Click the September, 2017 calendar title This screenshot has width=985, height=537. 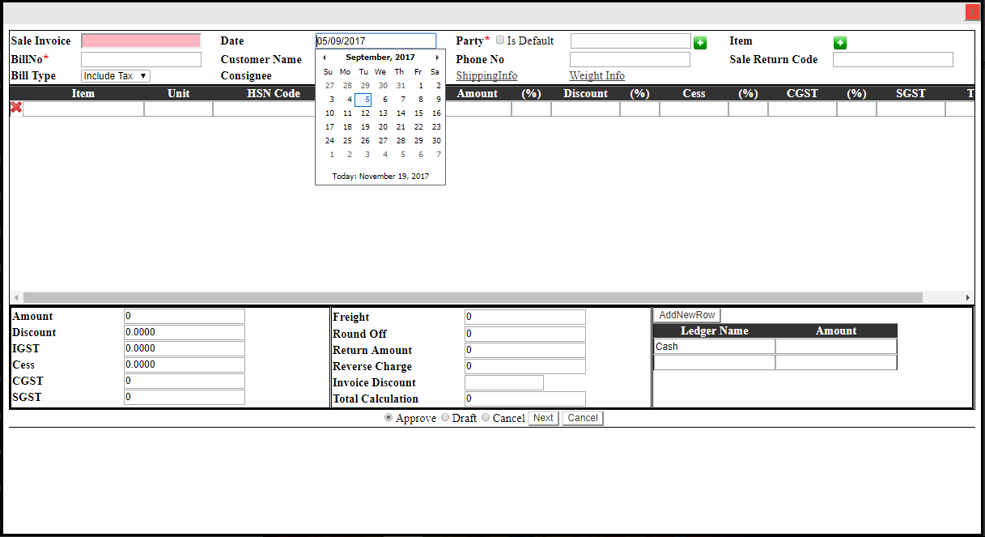click(380, 58)
